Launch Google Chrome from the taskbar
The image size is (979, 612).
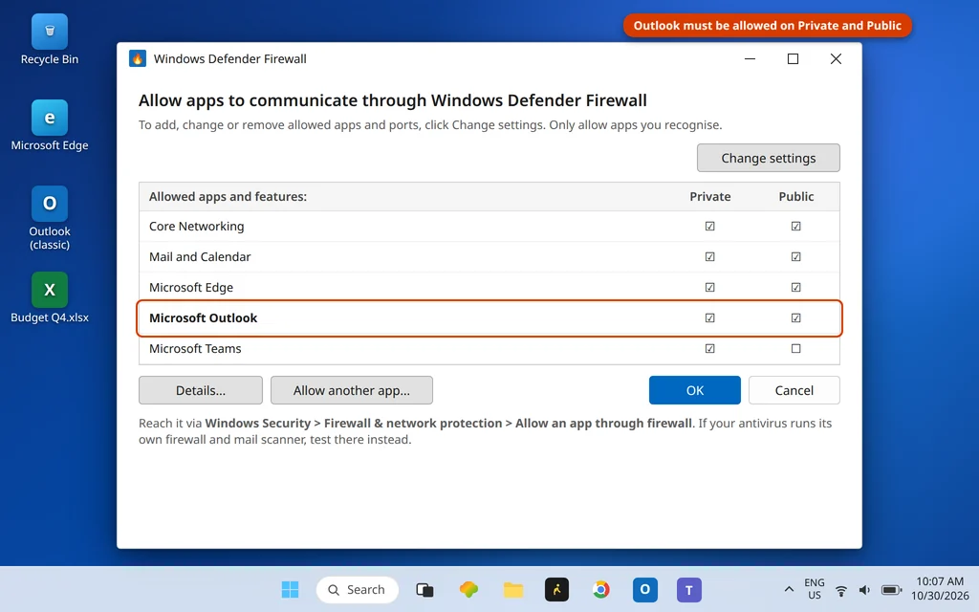coord(600,589)
